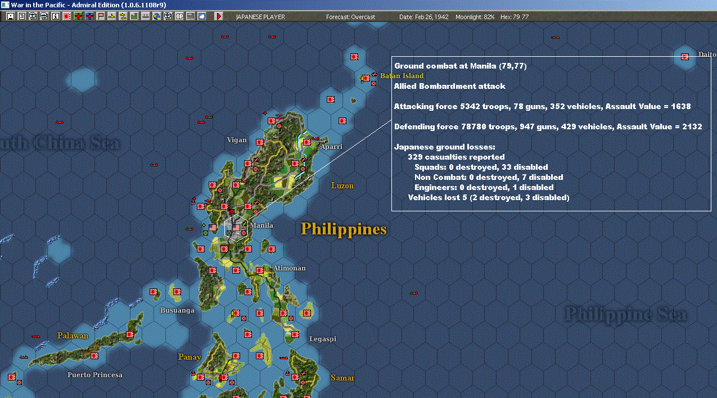Select US flag unit west of Manila

click(212, 228)
